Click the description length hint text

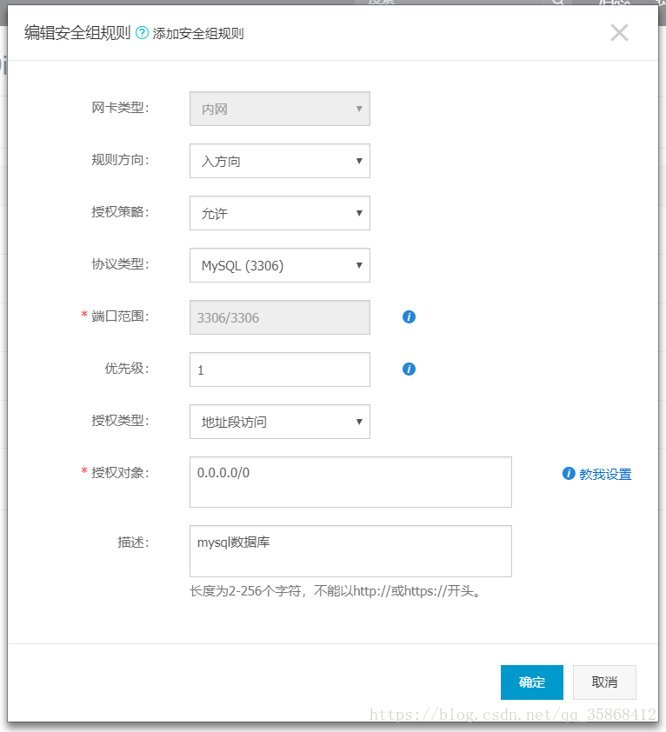click(x=336, y=591)
